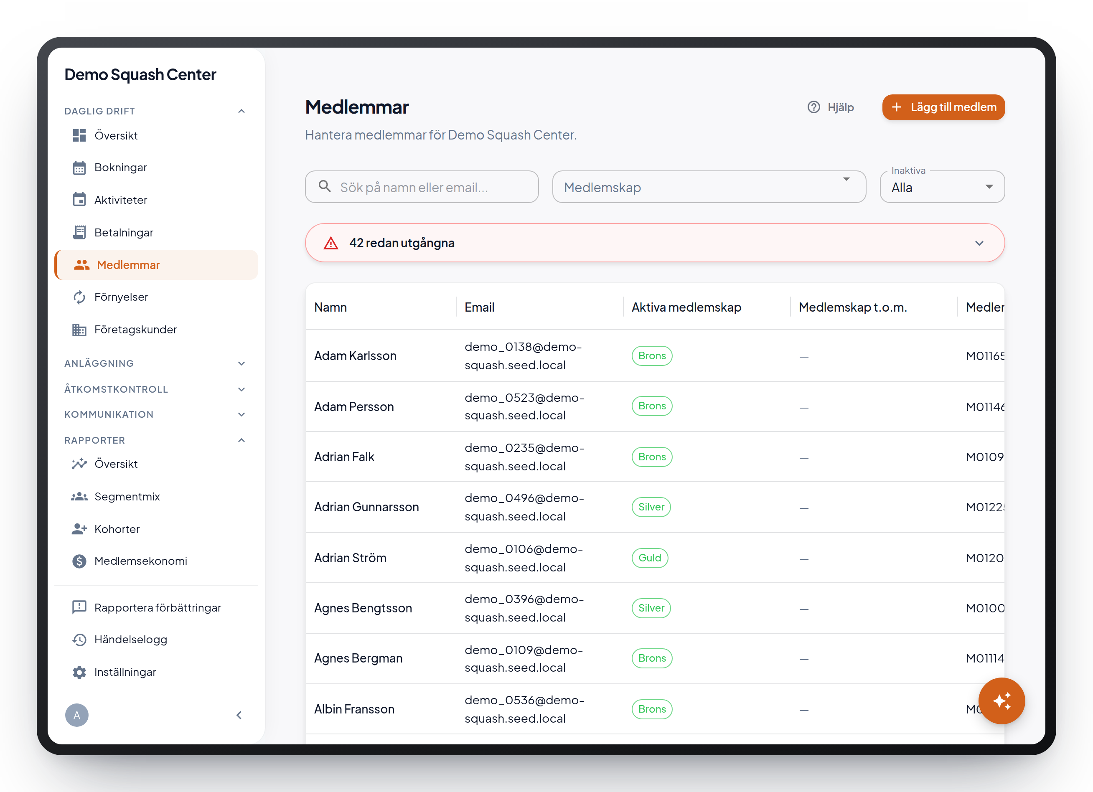Viewport: 1093px width, 792px height.
Task: Click the Händelselogg history icon
Action: pyautogui.click(x=79, y=639)
